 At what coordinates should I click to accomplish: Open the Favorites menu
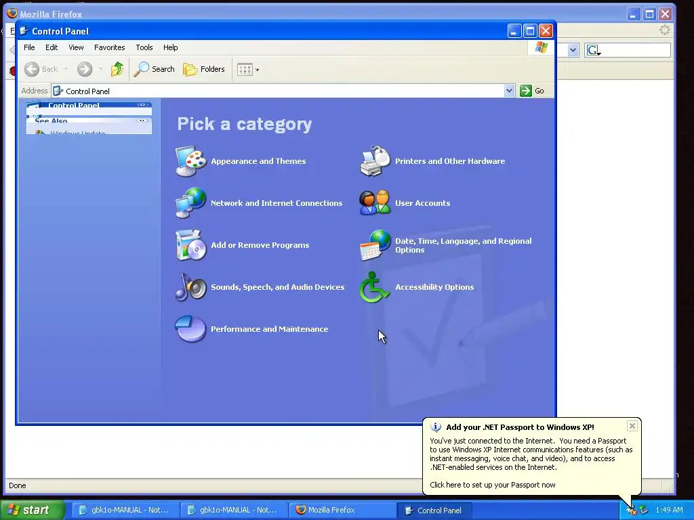[109, 47]
